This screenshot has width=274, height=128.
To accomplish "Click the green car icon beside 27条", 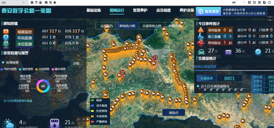I will [x=201, y=52].
